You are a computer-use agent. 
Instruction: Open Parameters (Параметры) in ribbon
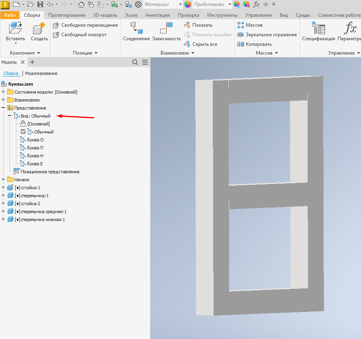(349, 31)
